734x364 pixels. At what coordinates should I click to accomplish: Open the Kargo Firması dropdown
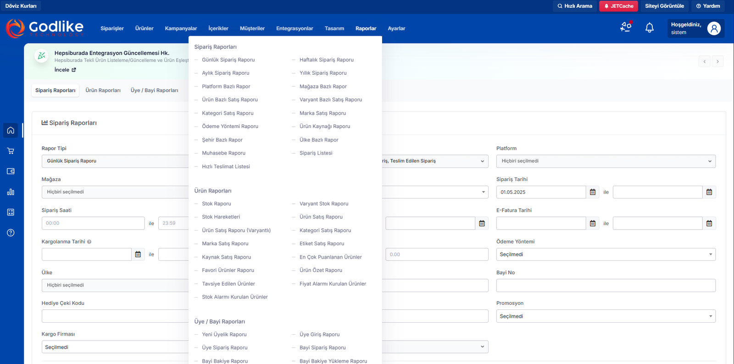point(115,347)
